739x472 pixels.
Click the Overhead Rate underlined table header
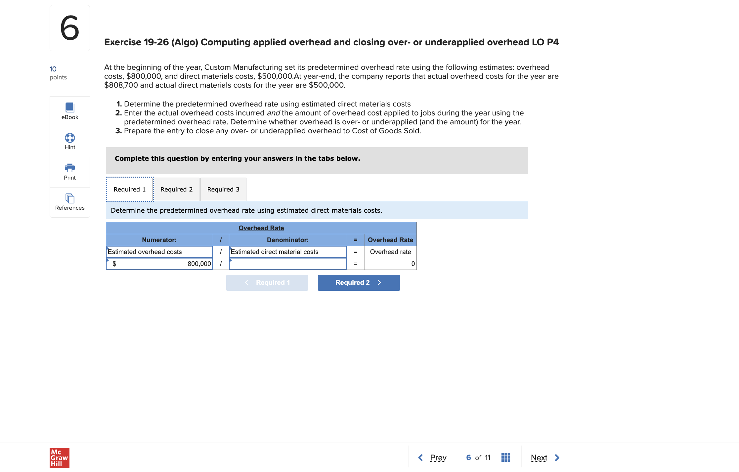261,228
